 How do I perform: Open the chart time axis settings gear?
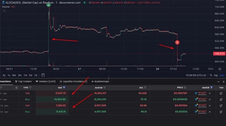[220, 69]
